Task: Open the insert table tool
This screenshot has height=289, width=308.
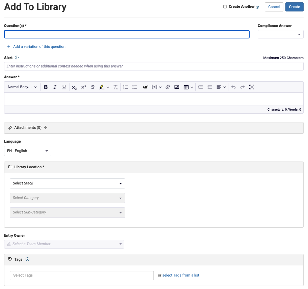Action: [186, 87]
